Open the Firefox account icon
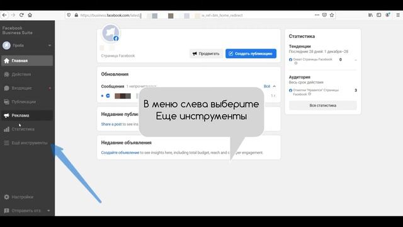The width and height of the screenshot is (403, 227). click(388, 15)
